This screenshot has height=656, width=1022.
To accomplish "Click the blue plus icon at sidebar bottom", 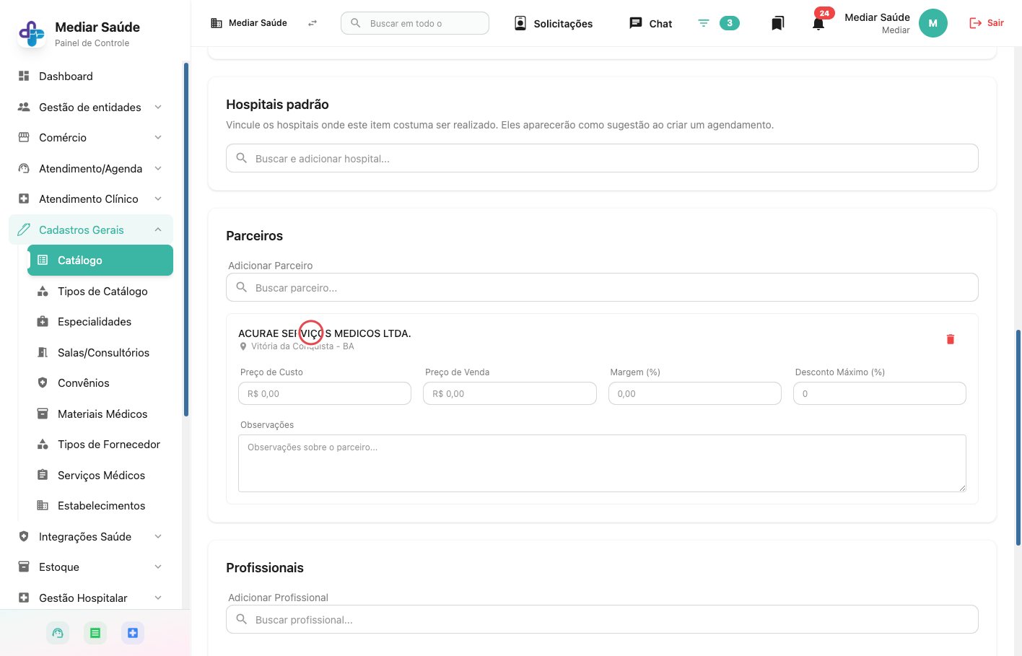I will coord(133,633).
